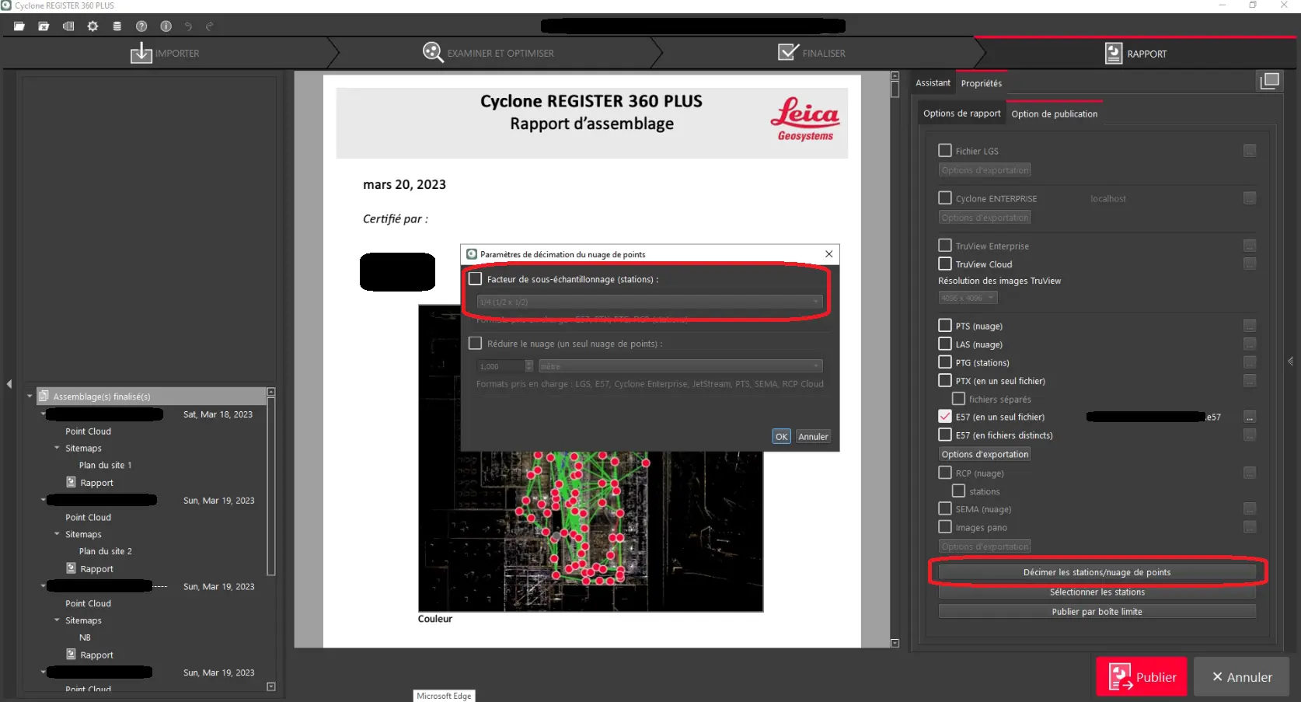Enable Réduire le nuage checkbox
Viewport: 1301px width, 702px height.
click(475, 344)
